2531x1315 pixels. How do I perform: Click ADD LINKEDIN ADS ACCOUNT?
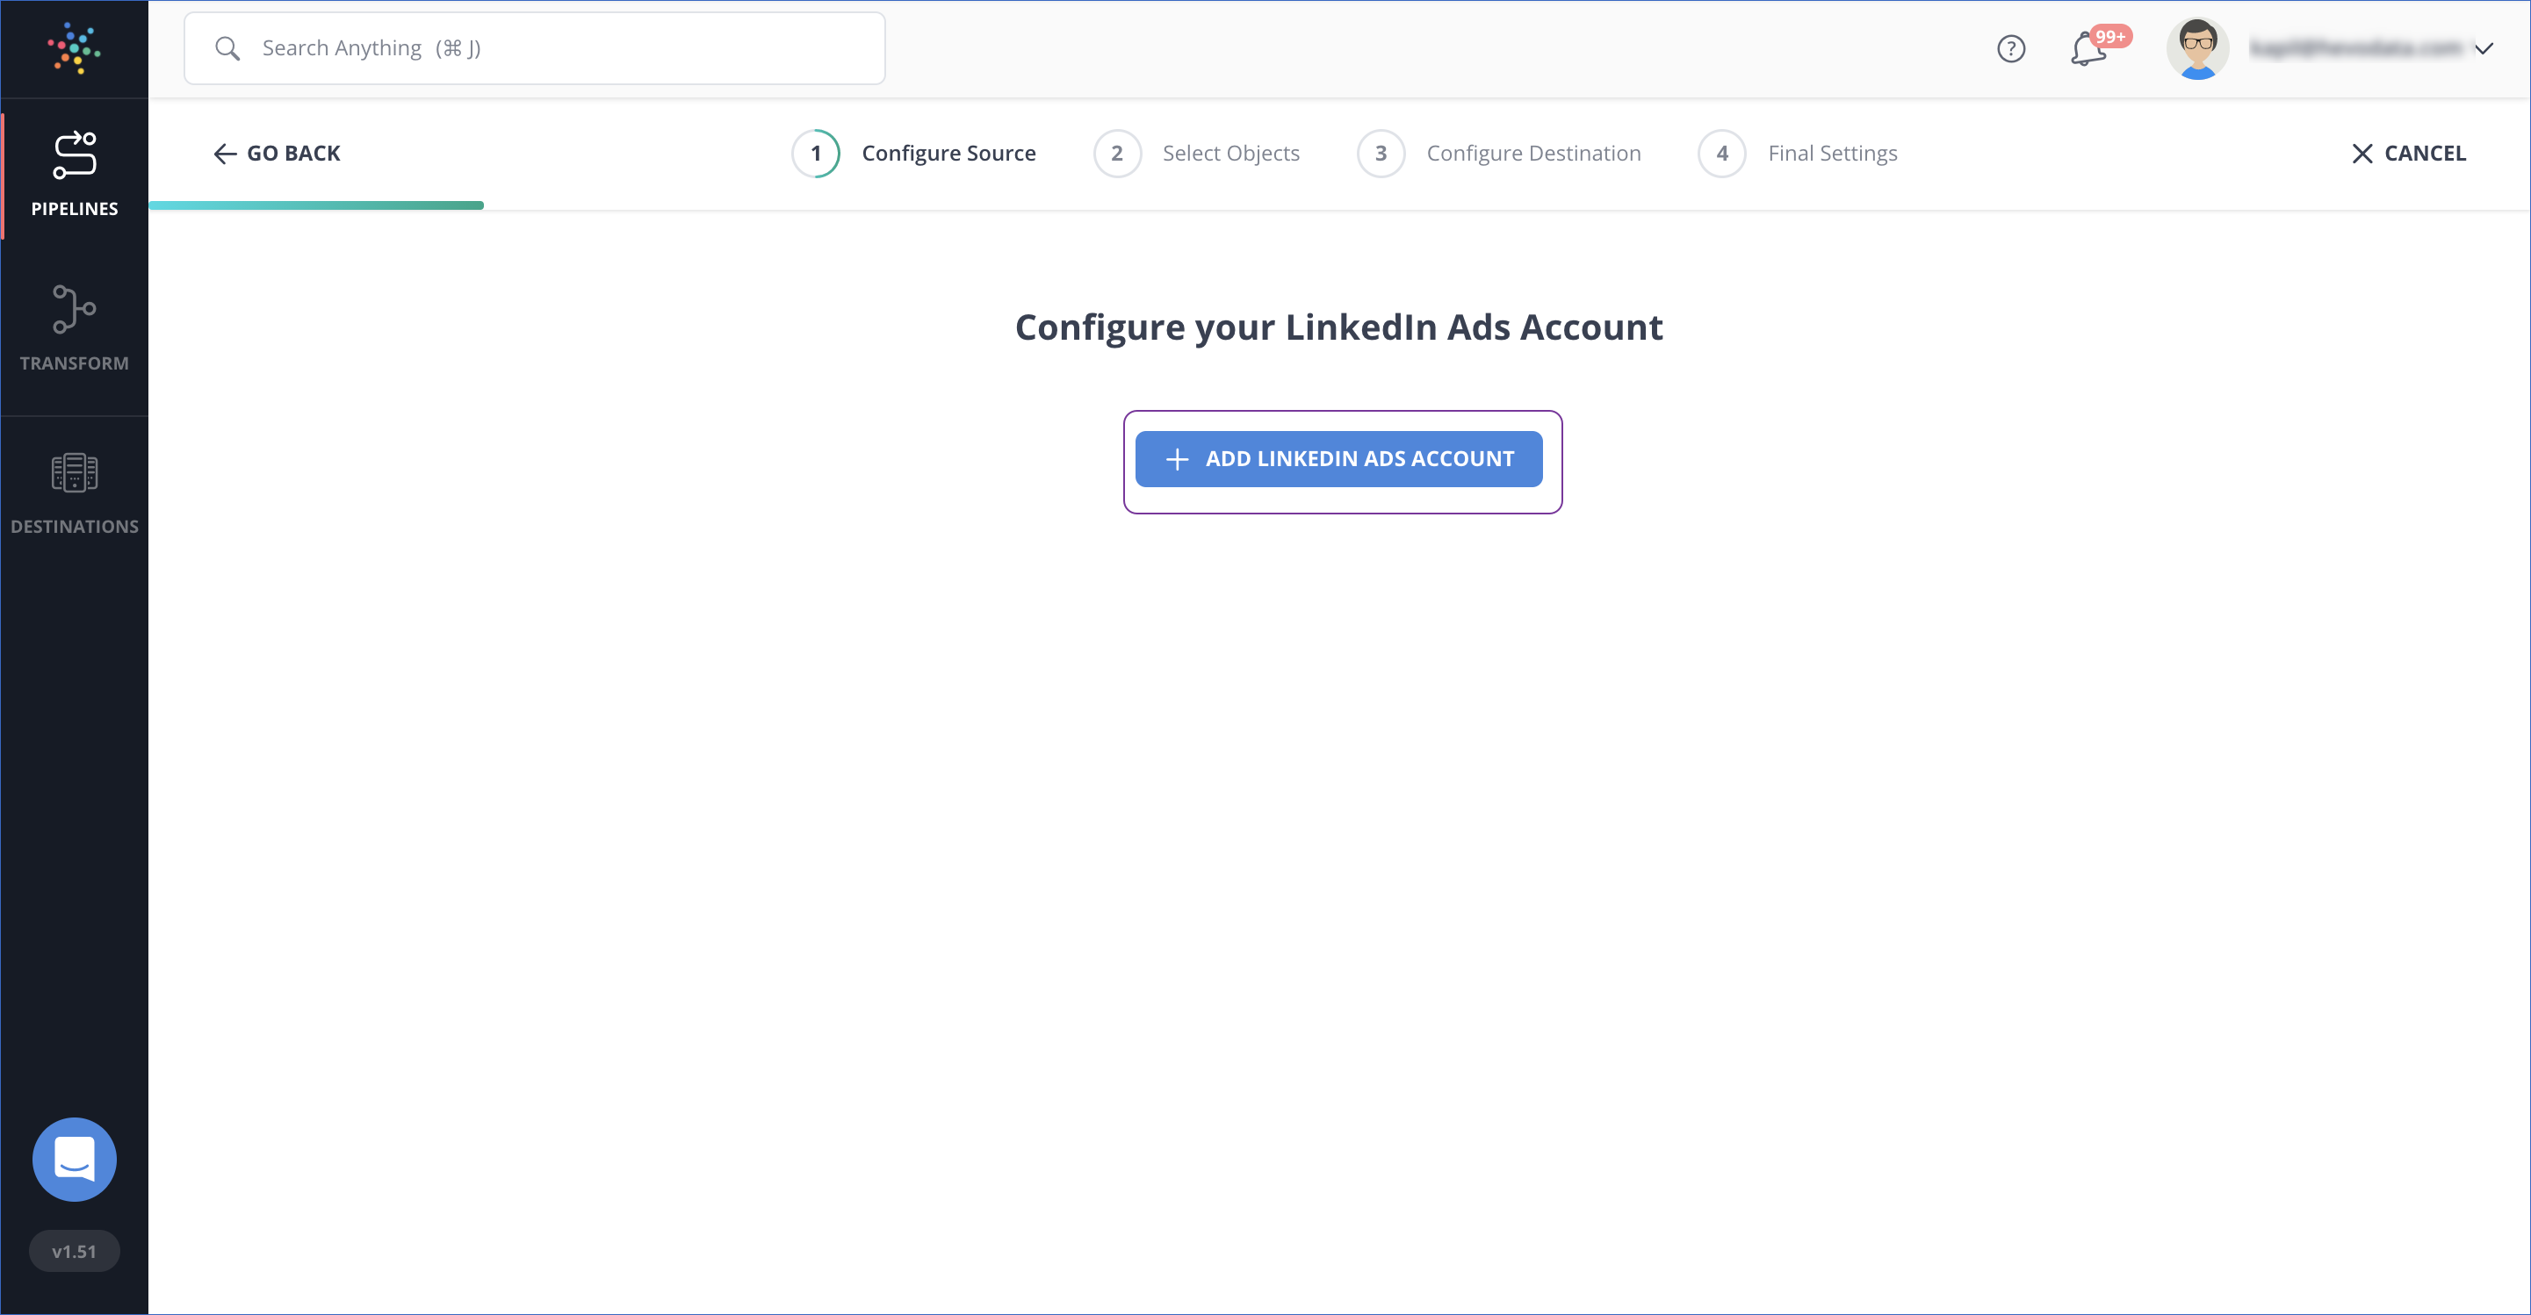(1338, 458)
